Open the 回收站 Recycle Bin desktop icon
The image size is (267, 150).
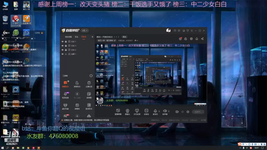click(5, 20)
